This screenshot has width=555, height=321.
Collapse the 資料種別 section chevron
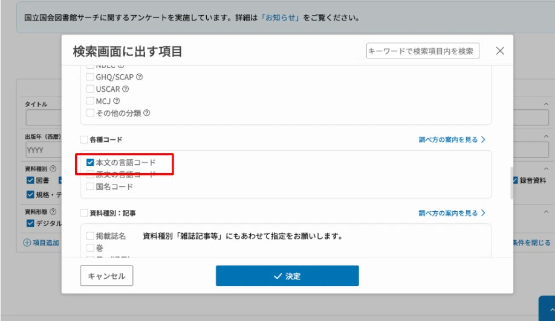coord(546,169)
